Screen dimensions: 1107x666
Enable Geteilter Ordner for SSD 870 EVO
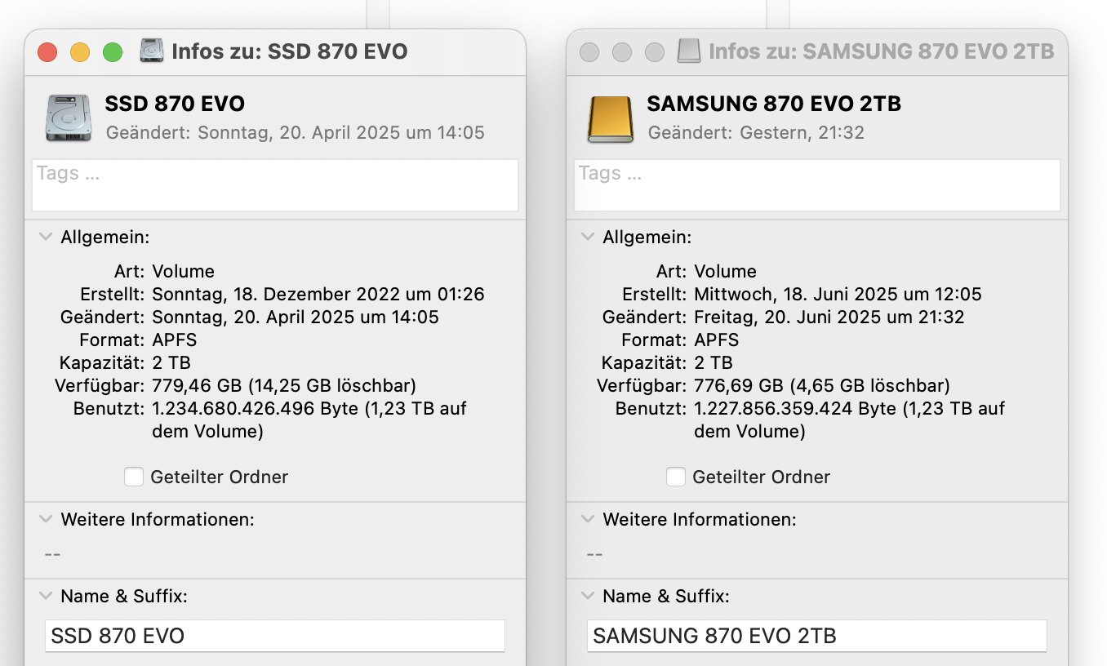(134, 477)
